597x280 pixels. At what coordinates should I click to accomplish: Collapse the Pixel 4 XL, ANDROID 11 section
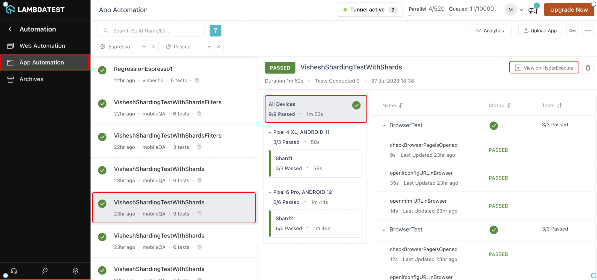[270, 132]
